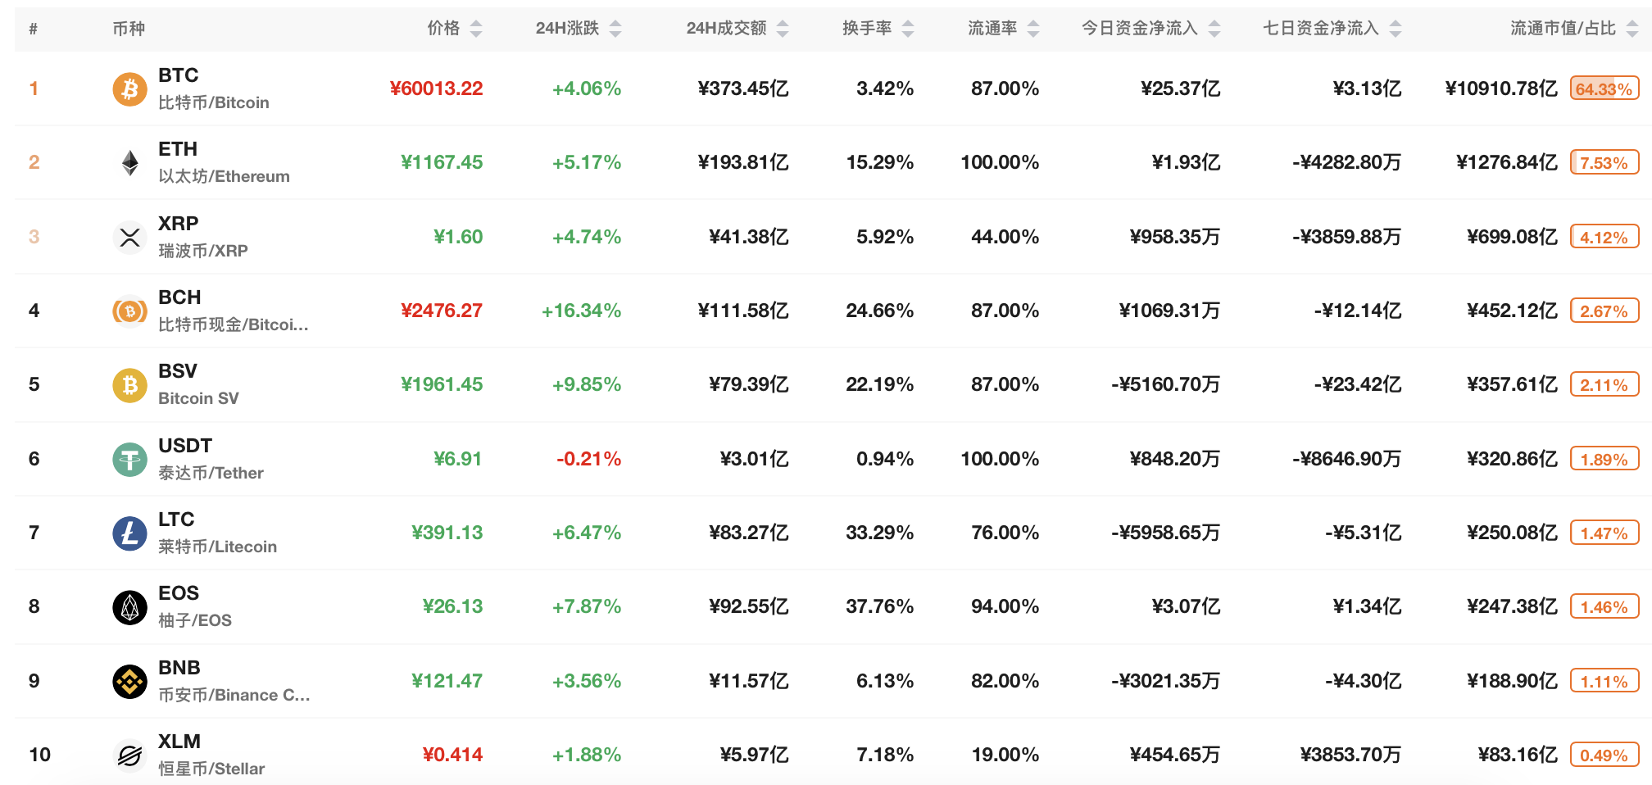The height and width of the screenshot is (785, 1652).
Task: Click the 1.89% USDT share badge
Action: [x=1604, y=459]
